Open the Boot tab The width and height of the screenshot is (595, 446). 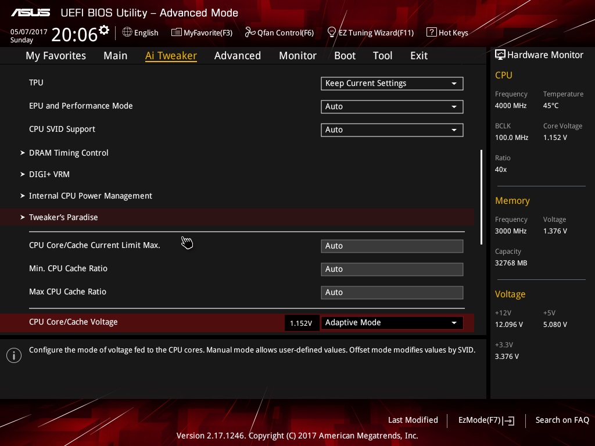click(x=345, y=56)
